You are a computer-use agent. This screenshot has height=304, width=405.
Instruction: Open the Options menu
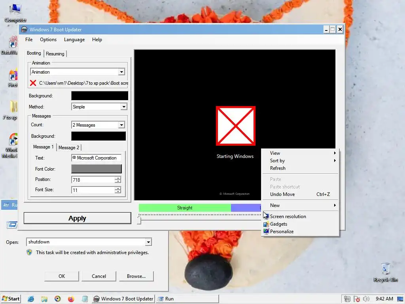48,40
